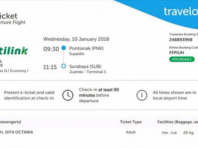
Task: Click the Ticket Type column header
Action: [x=131, y=122]
